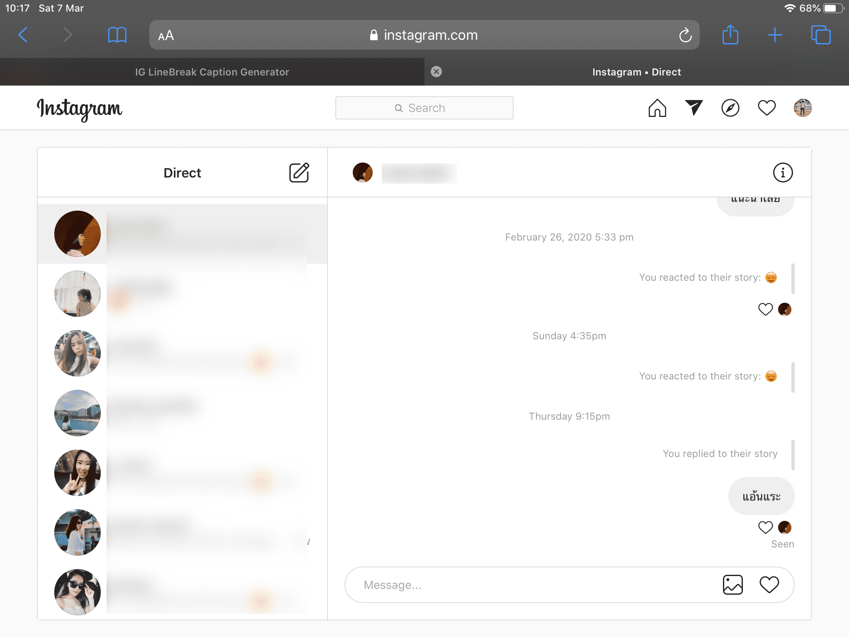This screenshot has height=637, width=849.
Task: Open the Instagram home feed icon
Action: point(657,108)
